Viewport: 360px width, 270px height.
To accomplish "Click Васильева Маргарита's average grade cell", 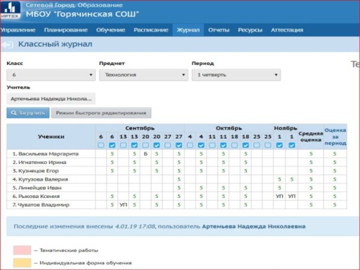I will click(x=311, y=154).
